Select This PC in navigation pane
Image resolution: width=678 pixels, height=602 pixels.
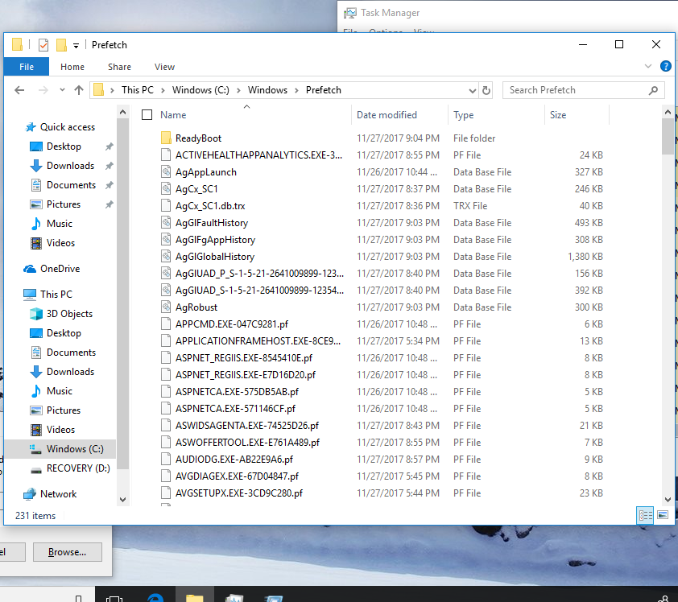[x=56, y=295]
